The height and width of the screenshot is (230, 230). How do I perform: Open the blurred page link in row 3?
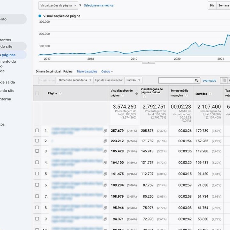tap(77, 151)
